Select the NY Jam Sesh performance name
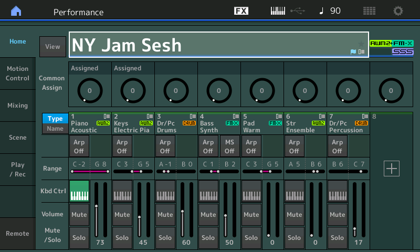This screenshot has width=420, height=252. tap(210, 45)
